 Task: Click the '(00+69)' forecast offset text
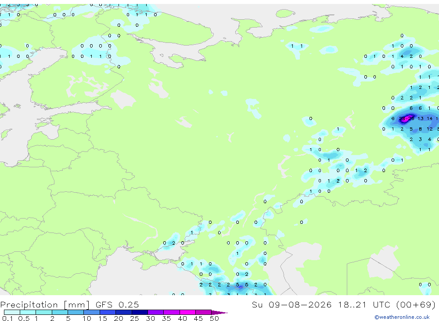pyautogui.click(x=416, y=305)
